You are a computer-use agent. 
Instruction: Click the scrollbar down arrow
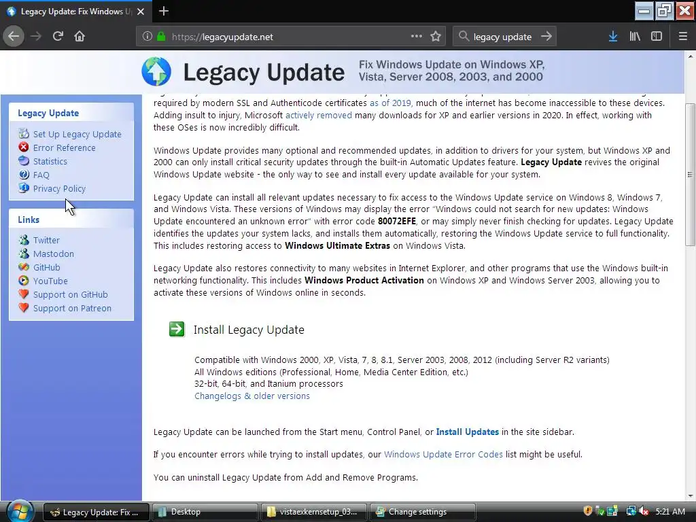[690, 496]
